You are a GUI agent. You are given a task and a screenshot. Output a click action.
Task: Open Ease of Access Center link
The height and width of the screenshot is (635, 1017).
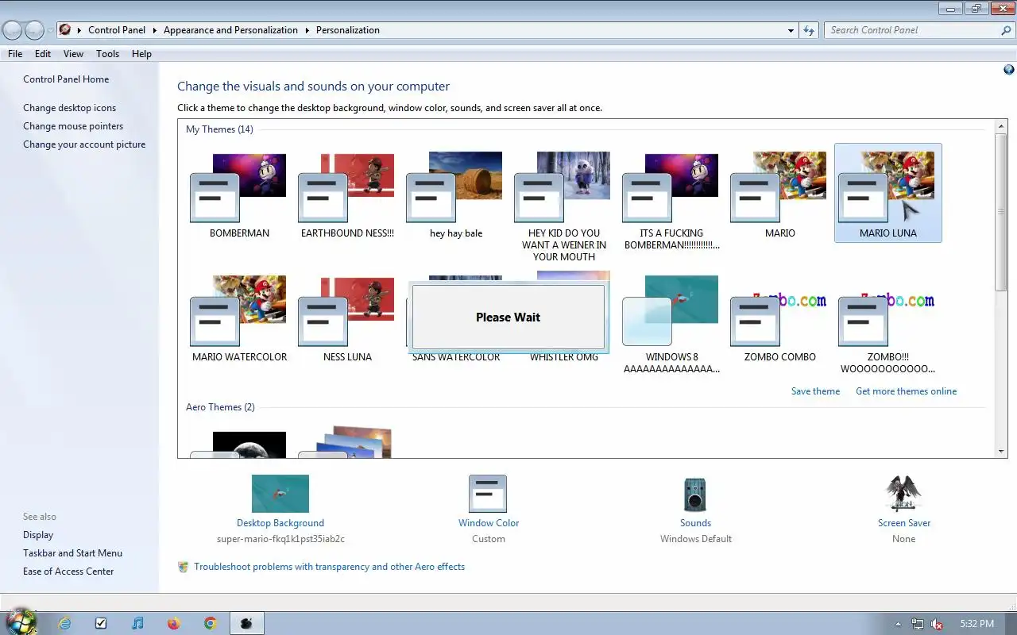pos(68,571)
